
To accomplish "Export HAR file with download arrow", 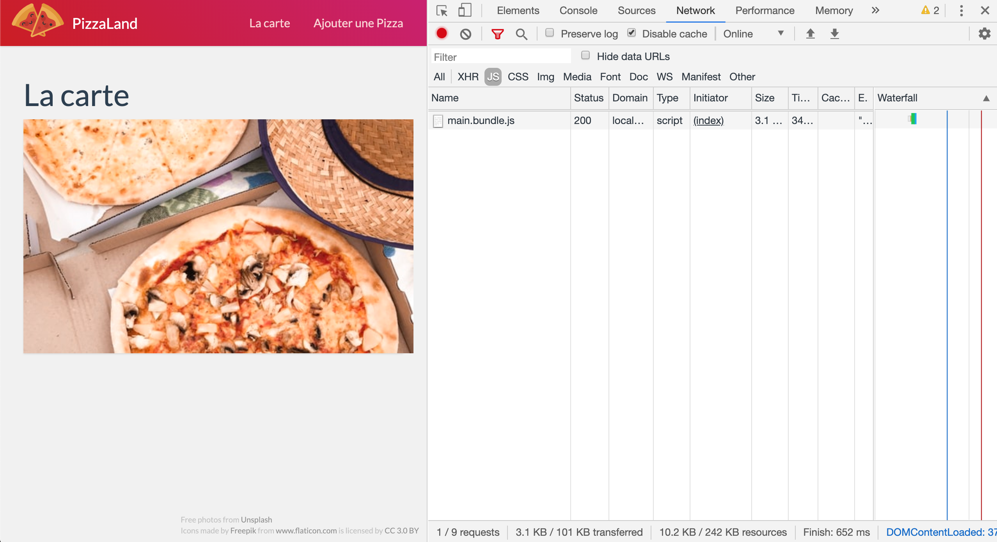I will click(x=835, y=34).
